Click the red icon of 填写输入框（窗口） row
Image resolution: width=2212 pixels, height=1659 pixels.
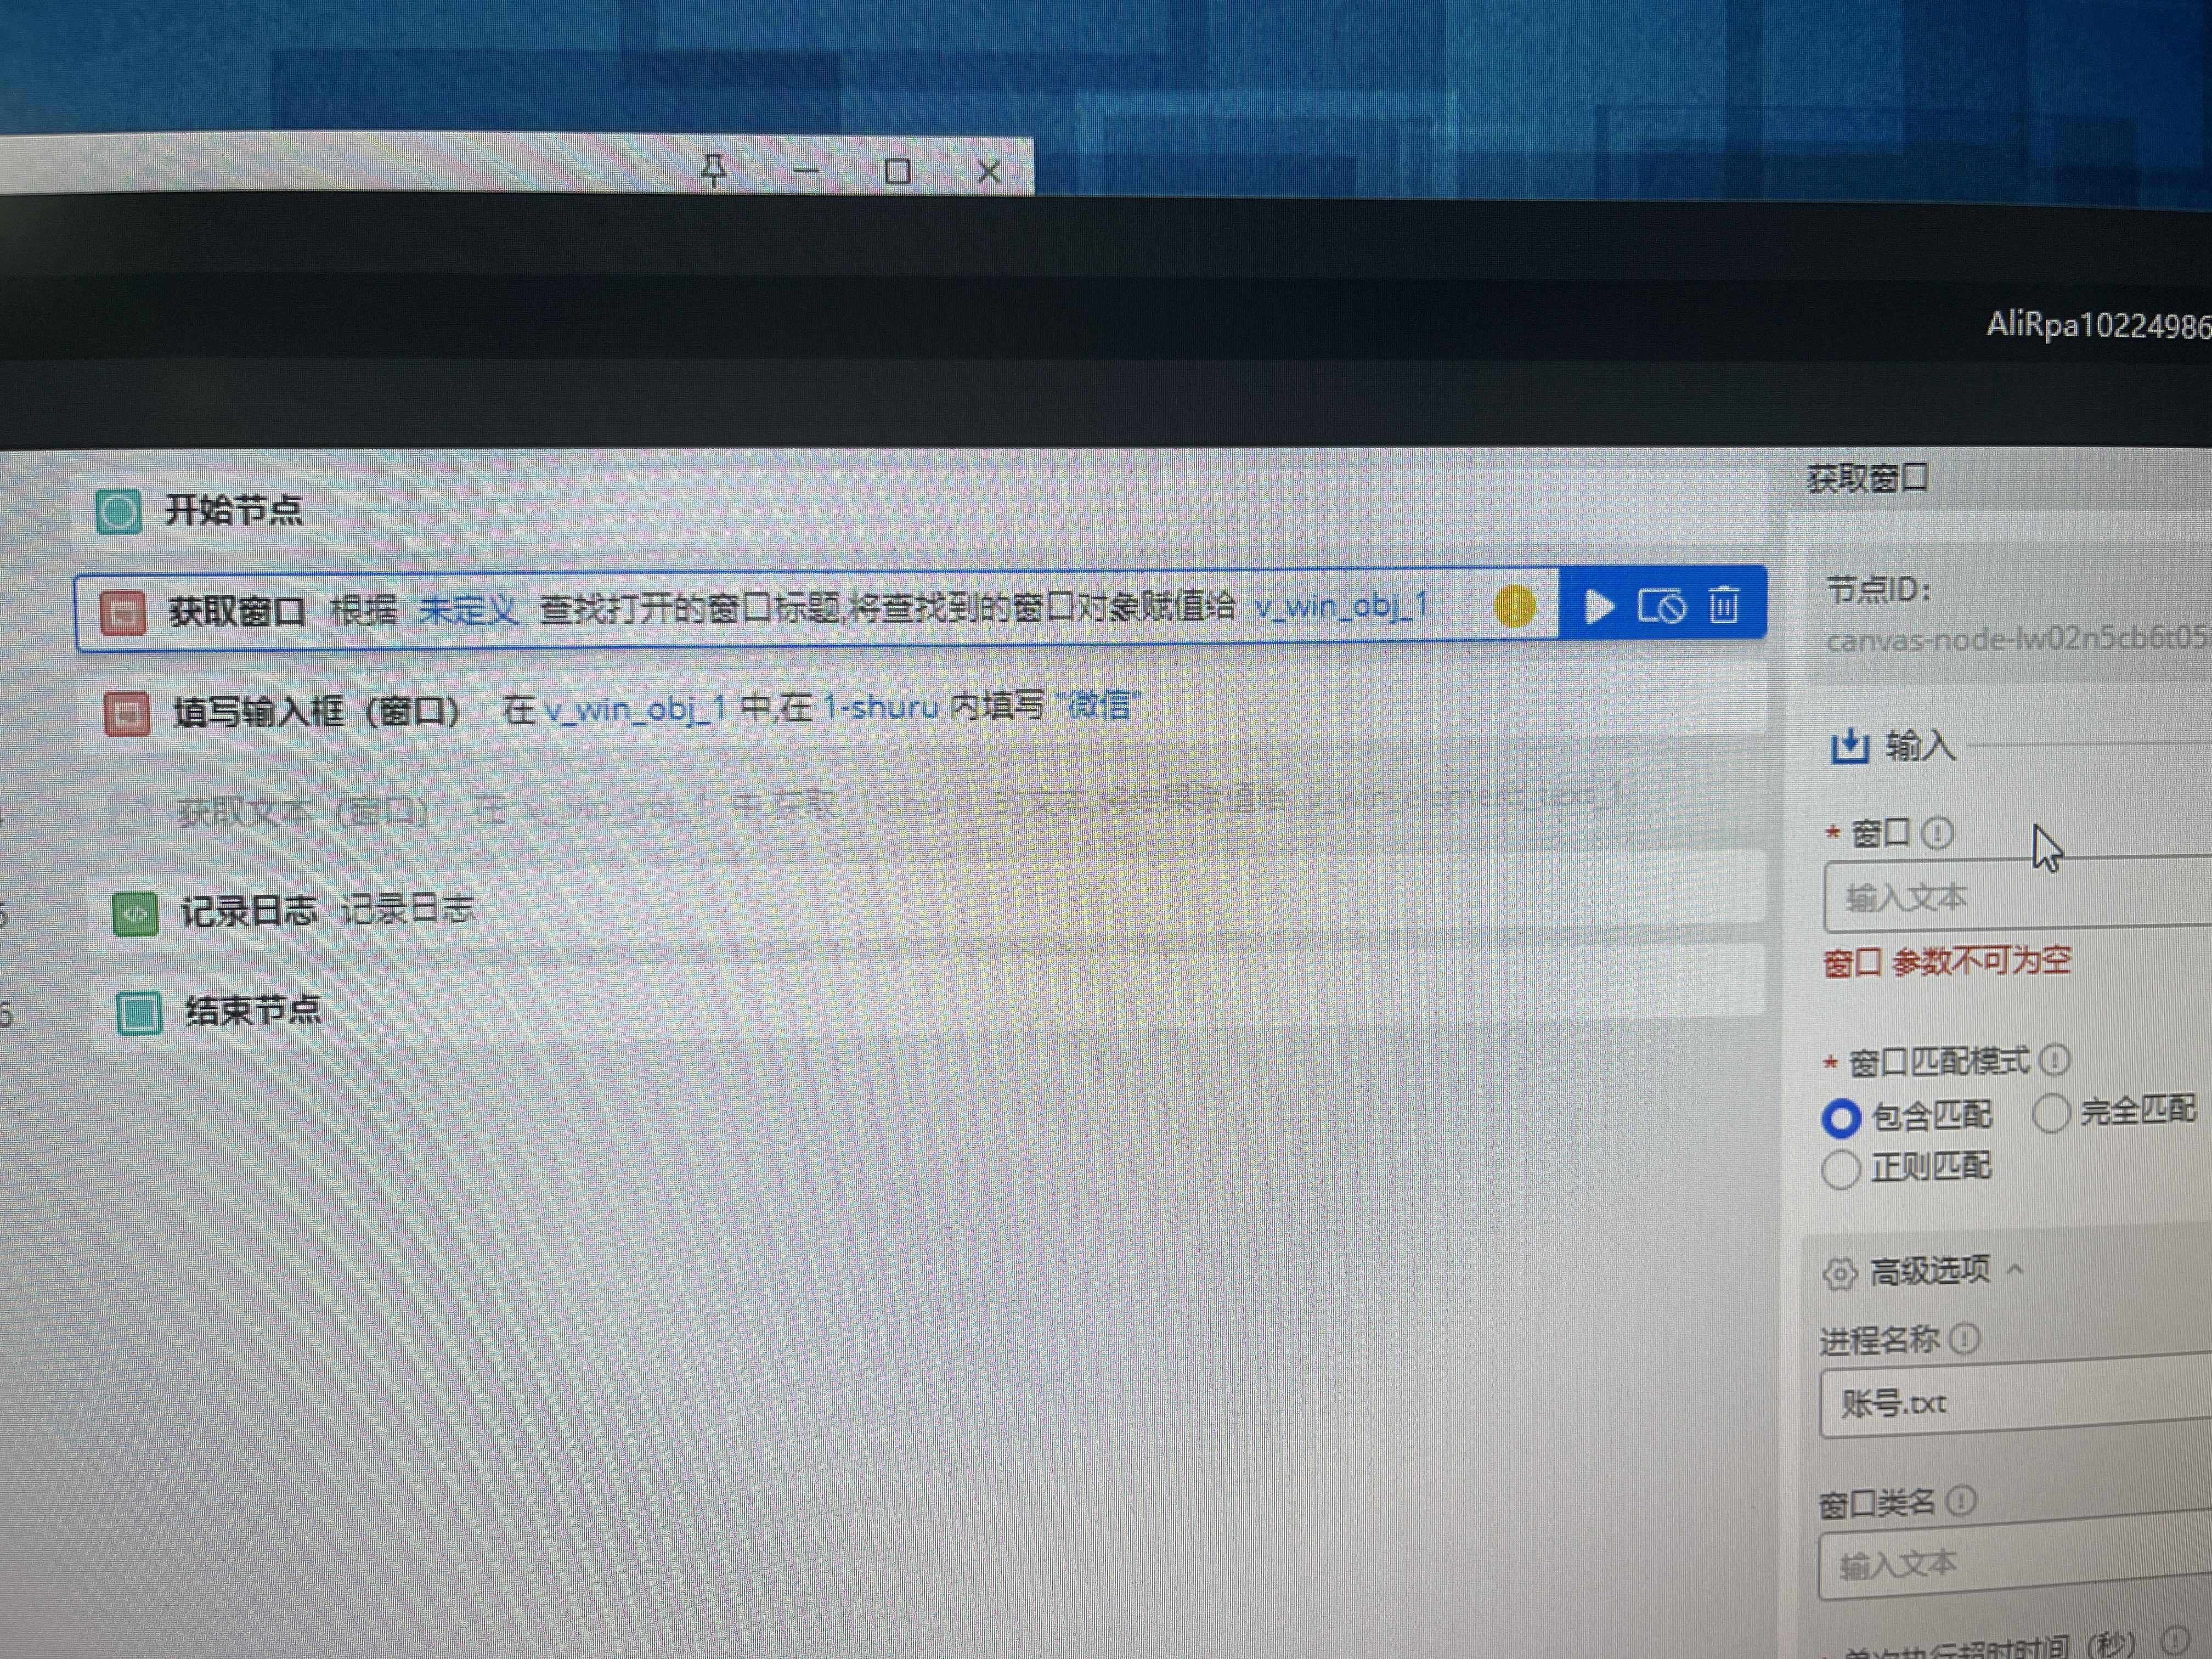127,713
